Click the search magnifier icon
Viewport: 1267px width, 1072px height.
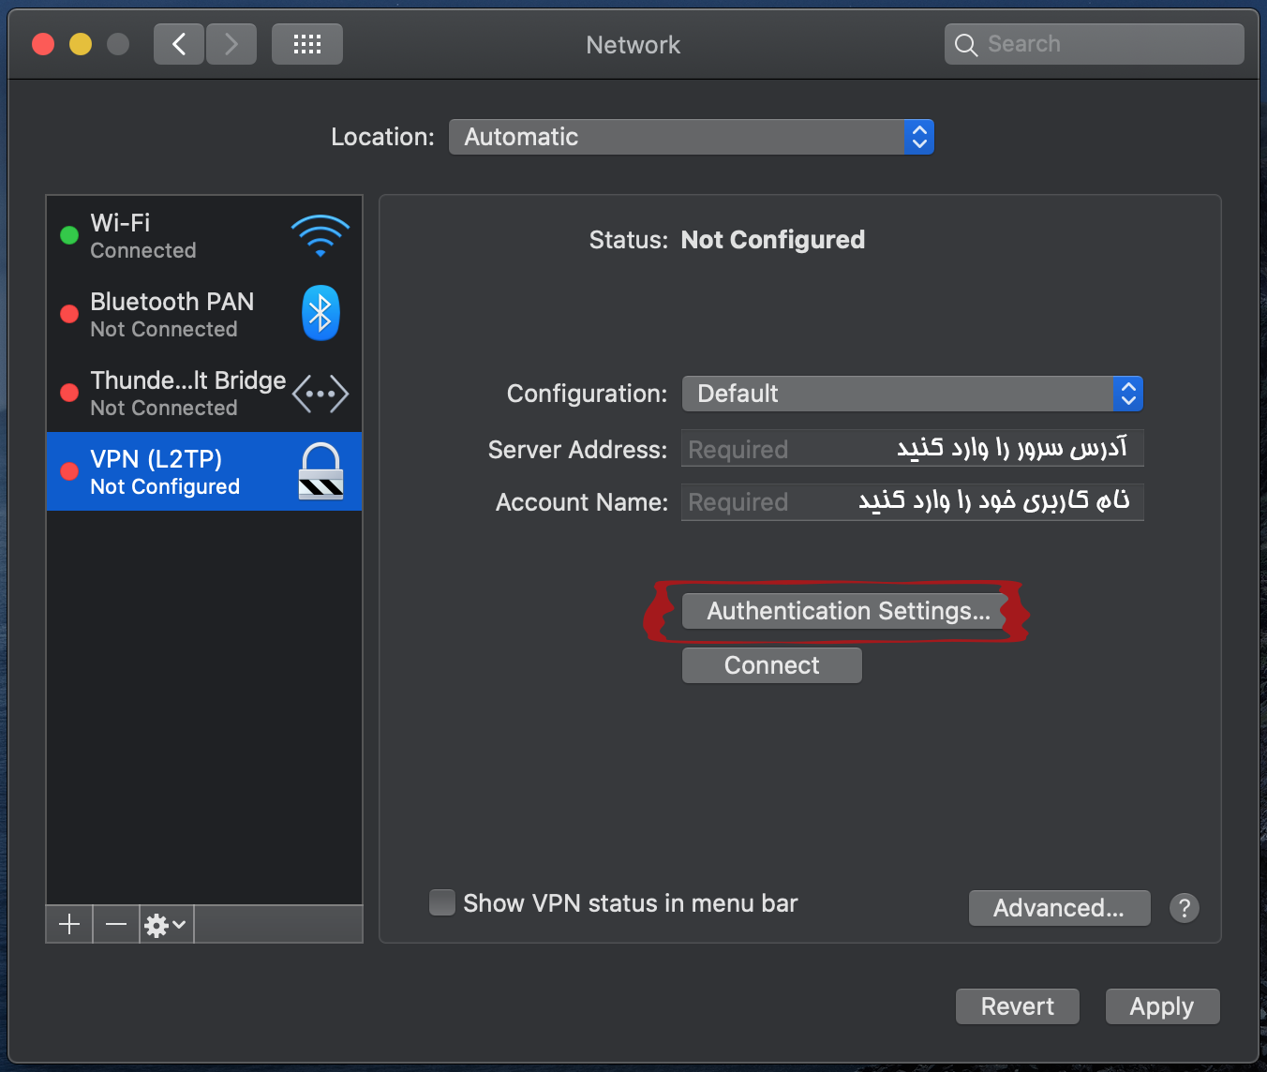point(966,44)
